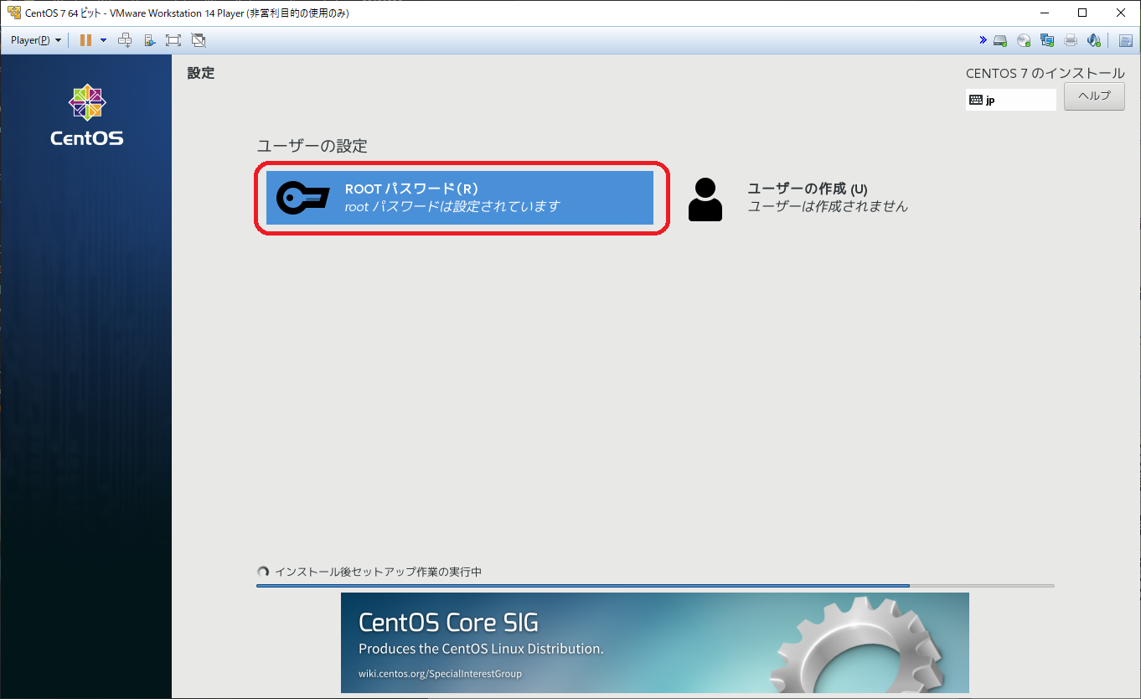Pause the virtual machine with the orange icon
The height and width of the screenshot is (699, 1141).
(x=85, y=40)
